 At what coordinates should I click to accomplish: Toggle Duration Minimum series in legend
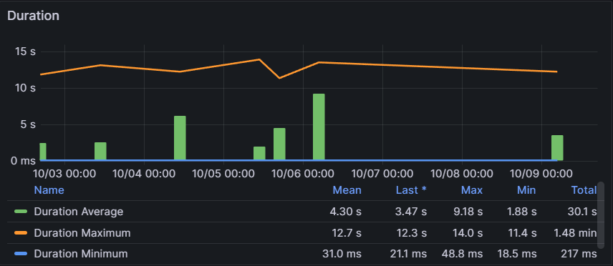click(x=81, y=254)
